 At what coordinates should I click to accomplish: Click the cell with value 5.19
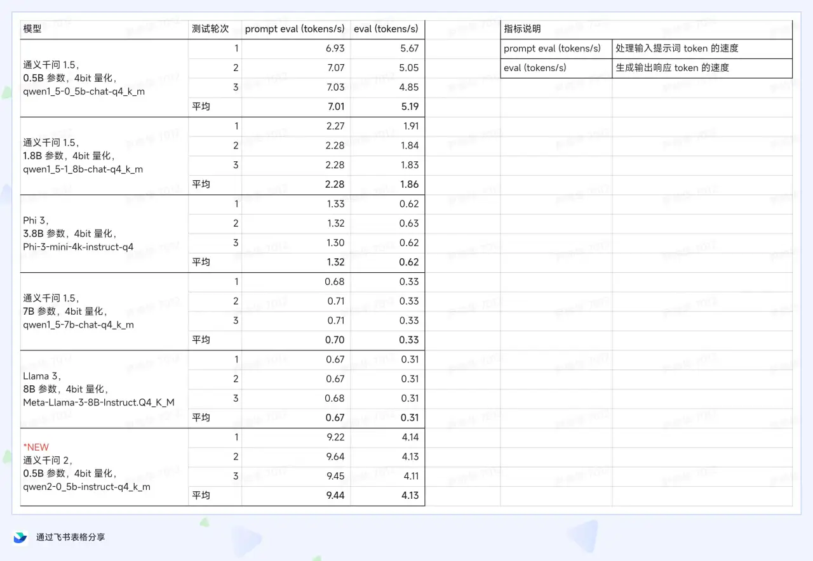click(x=387, y=107)
